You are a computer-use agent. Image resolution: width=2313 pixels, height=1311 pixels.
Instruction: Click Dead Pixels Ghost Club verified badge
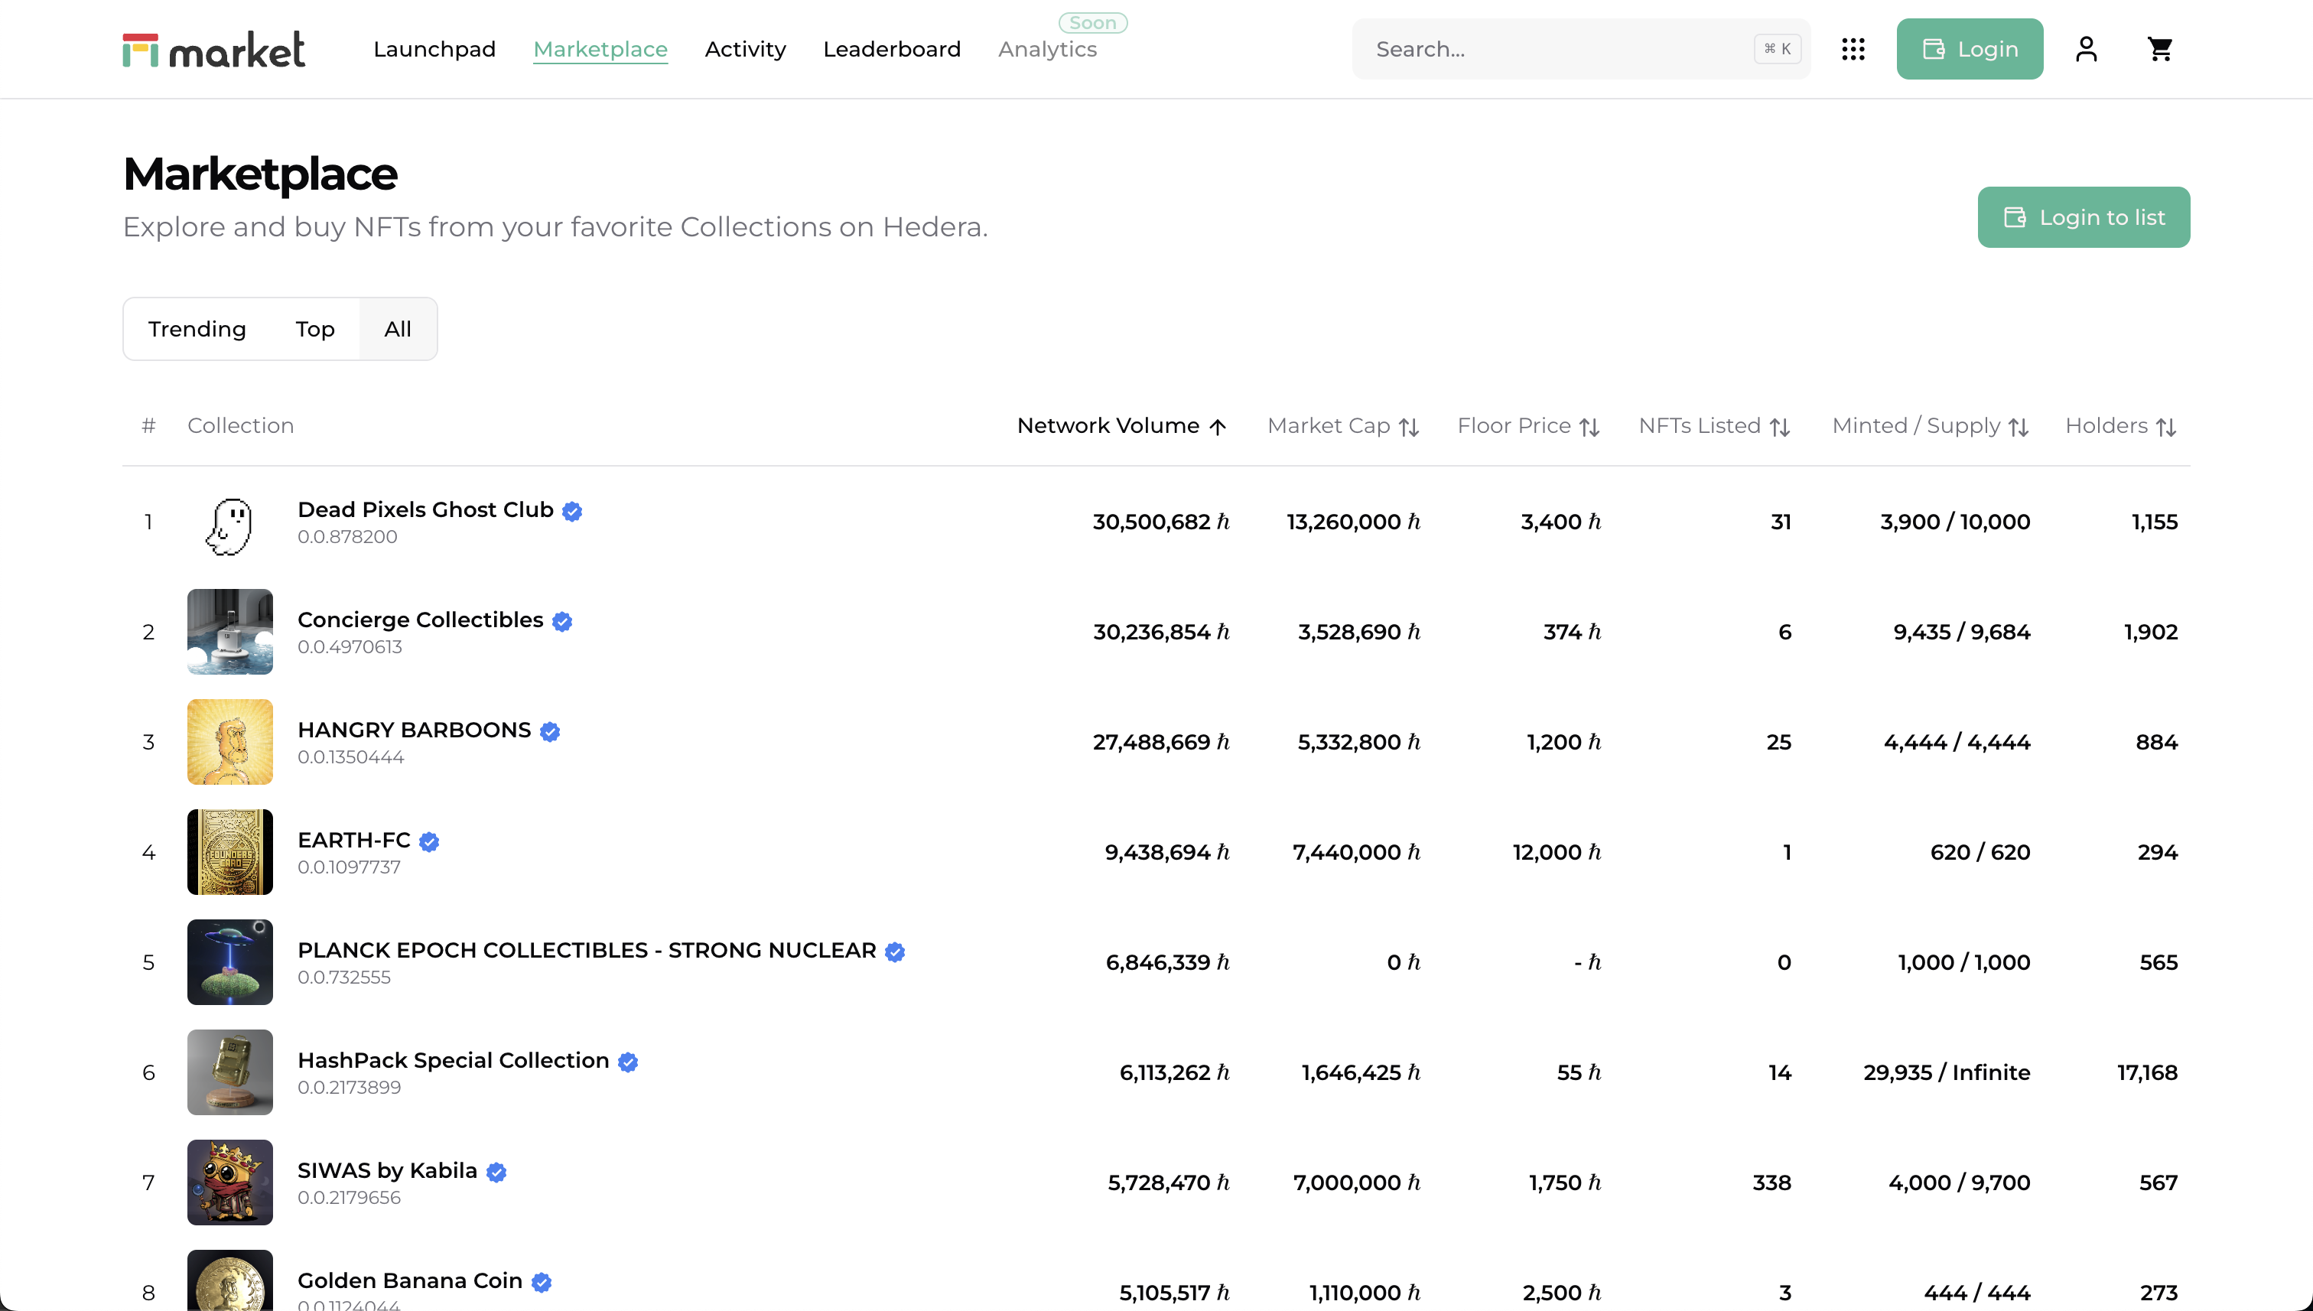point(571,512)
